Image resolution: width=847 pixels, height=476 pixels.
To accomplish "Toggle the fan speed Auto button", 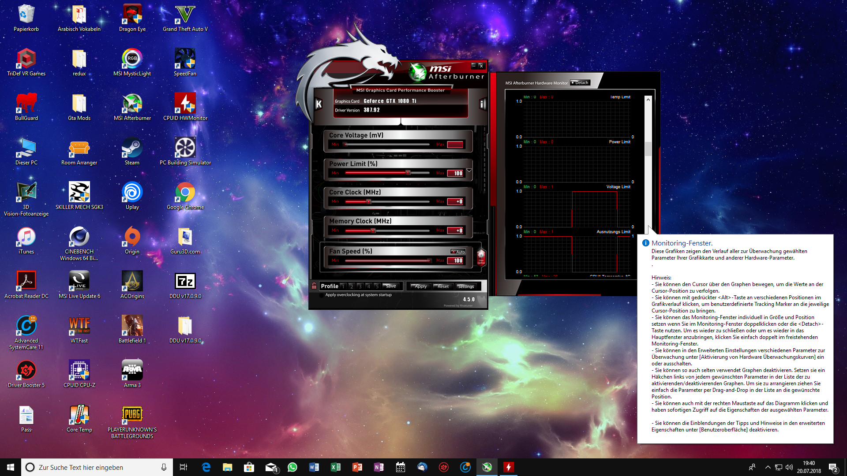I will coord(458,252).
